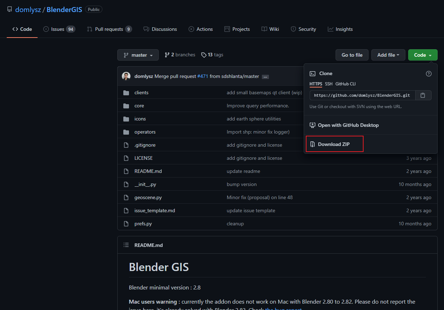Click the file icon beside LICENSE
Viewport: 444px width, 310px height.
tap(126, 158)
